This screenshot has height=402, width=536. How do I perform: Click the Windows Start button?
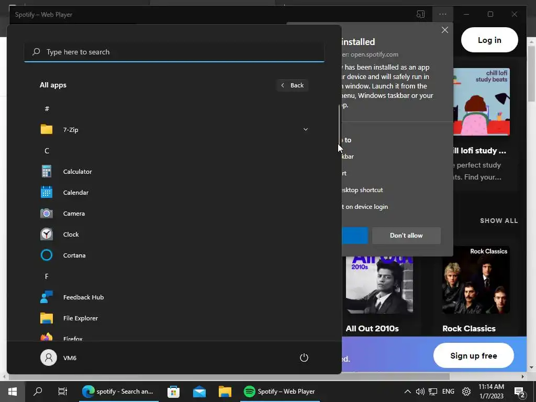pos(13,392)
